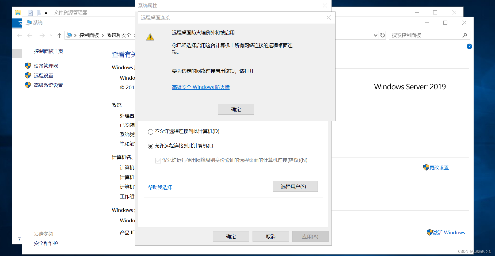Image resolution: width=495 pixels, height=256 pixels.
Task: Open Advanced System Settings in the sidebar
Action: coord(48,85)
